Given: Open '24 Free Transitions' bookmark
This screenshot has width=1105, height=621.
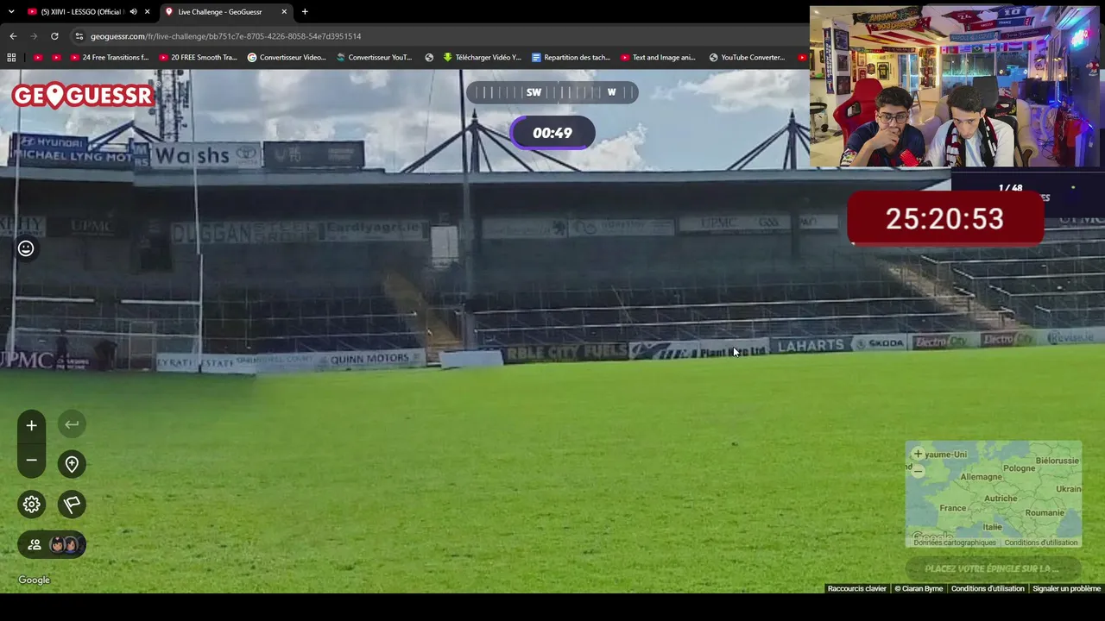Looking at the screenshot, I should coord(109,58).
